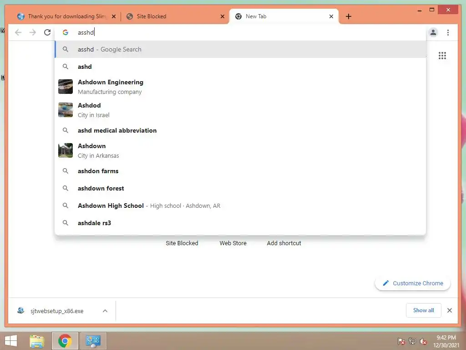Expand sjtwebsetup_x86.exe download options chevron

105,311
